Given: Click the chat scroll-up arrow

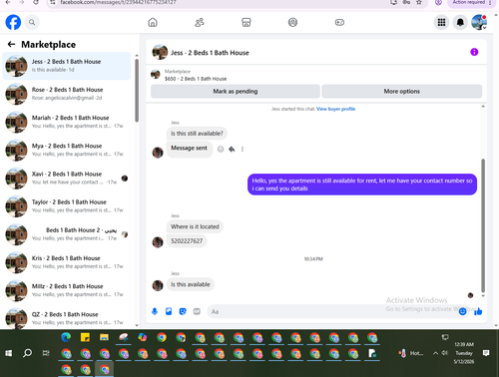Looking at the screenshot, I should (x=483, y=107).
